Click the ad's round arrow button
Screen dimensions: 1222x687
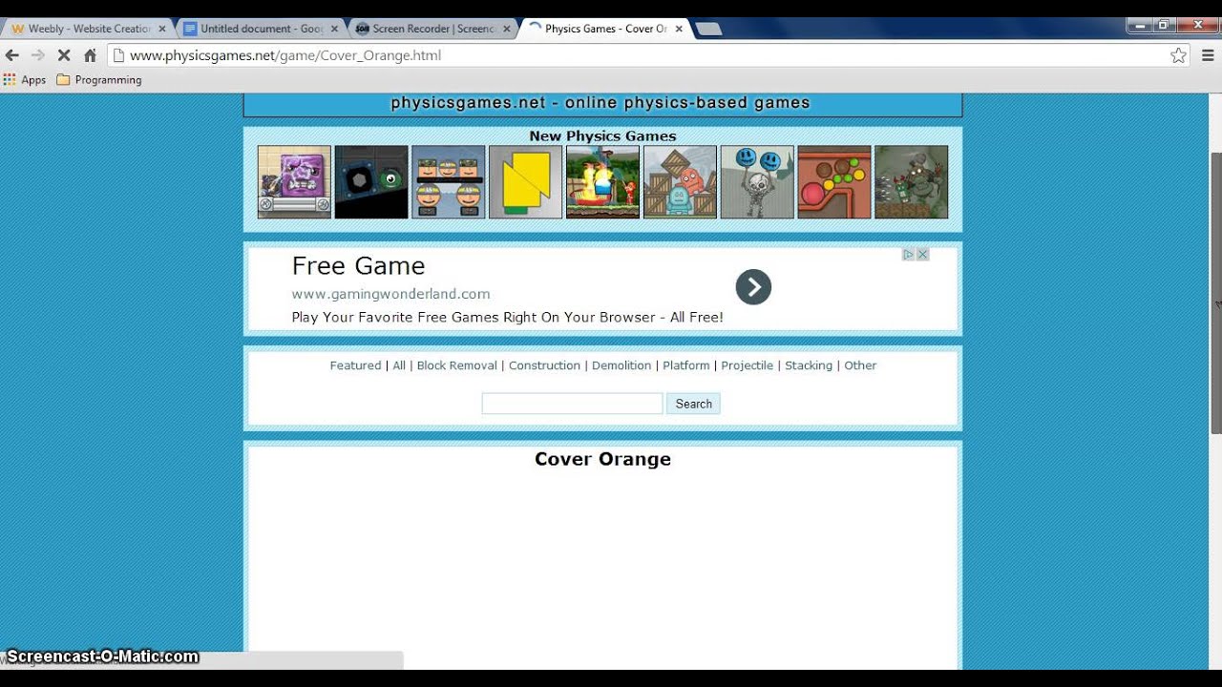pos(753,287)
